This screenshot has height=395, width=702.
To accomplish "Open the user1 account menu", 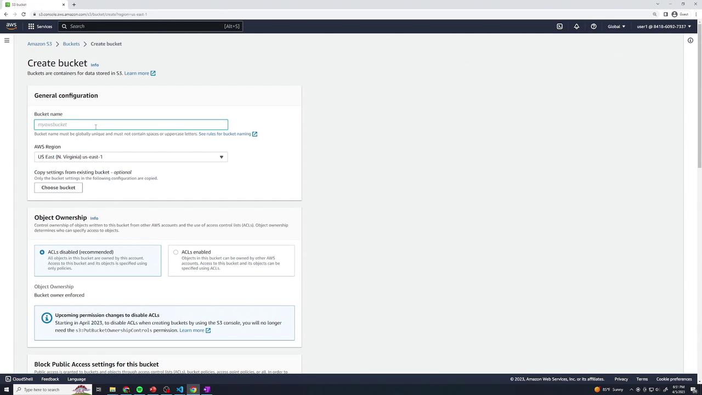I will (664, 26).
